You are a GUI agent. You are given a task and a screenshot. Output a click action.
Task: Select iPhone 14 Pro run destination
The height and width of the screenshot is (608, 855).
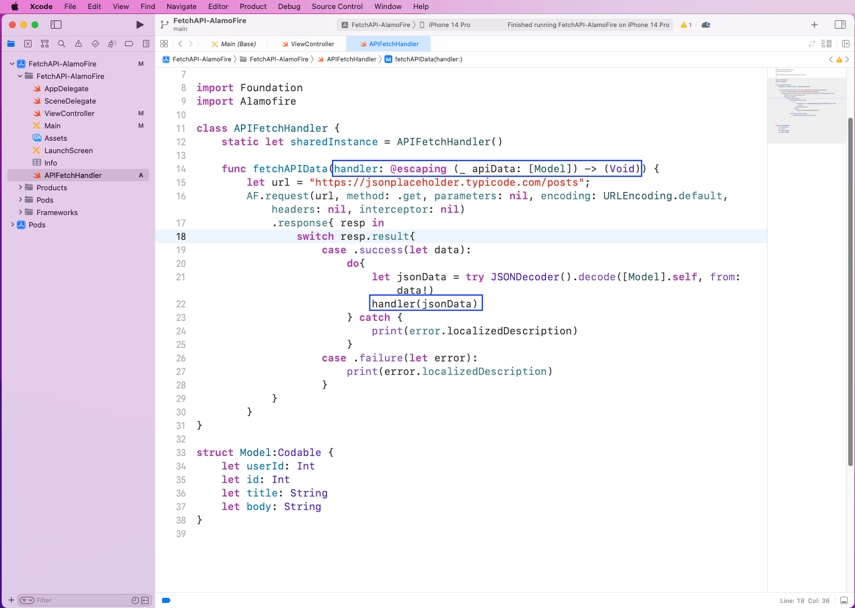[449, 25]
